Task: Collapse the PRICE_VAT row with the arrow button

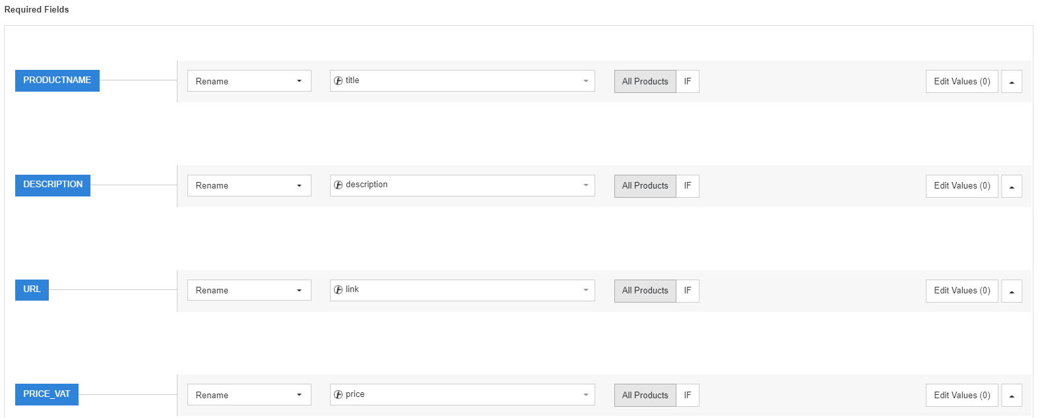Action: coord(1011,395)
